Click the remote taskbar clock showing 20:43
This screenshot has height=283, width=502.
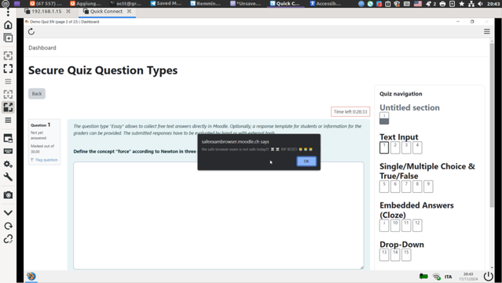point(468,276)
